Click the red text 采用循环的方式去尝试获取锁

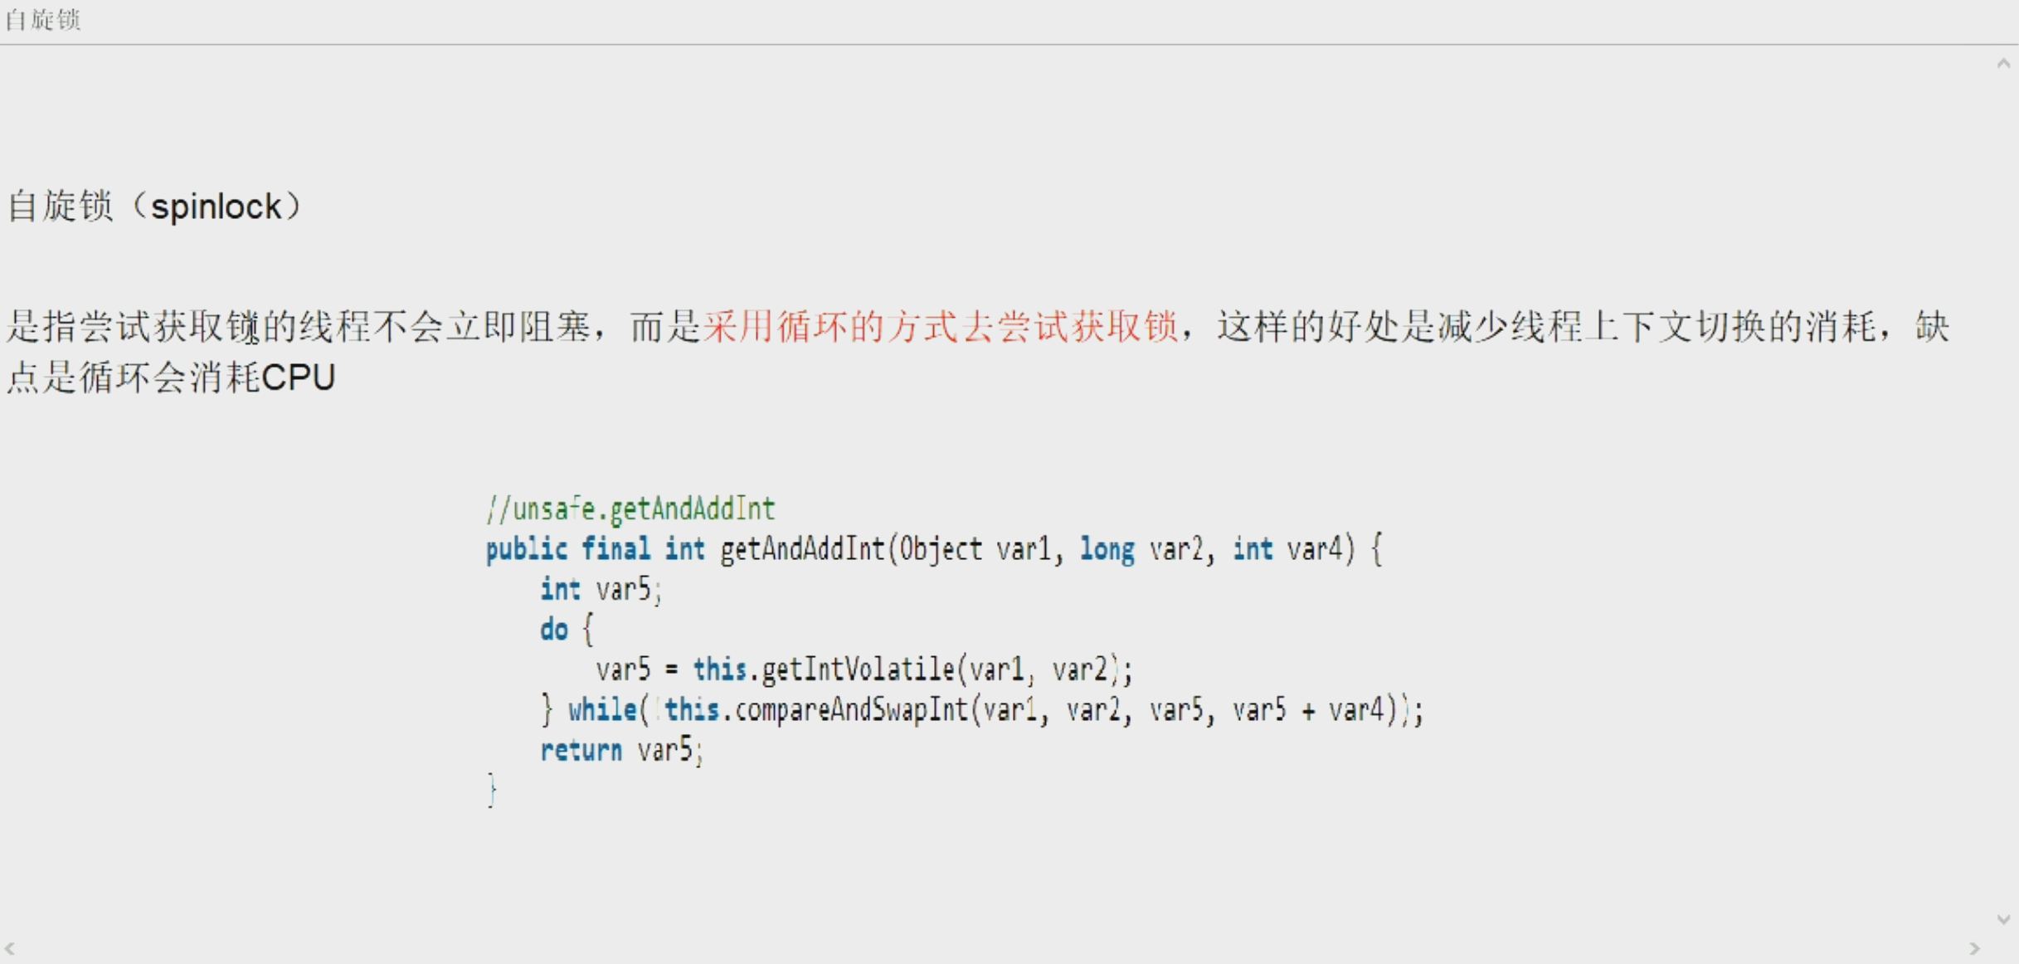tap(941, 326)
